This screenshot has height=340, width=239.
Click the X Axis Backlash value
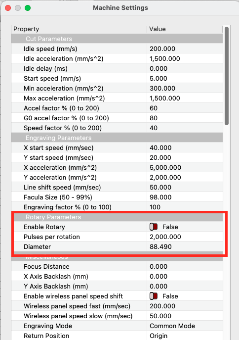(185, 277)
